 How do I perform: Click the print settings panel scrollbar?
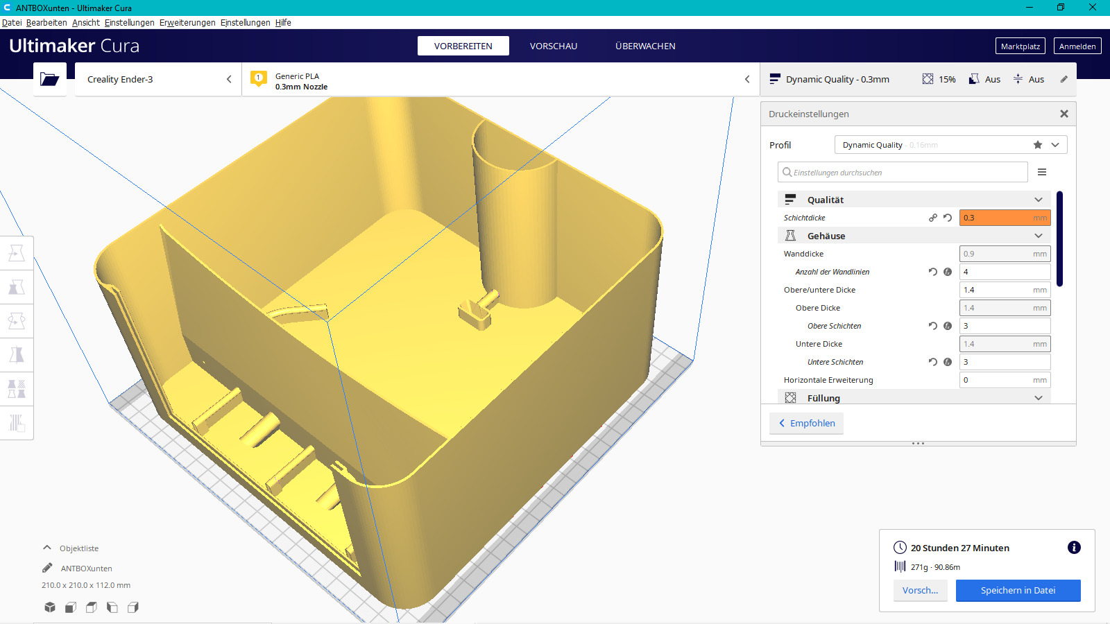(x=1059, y=239)
